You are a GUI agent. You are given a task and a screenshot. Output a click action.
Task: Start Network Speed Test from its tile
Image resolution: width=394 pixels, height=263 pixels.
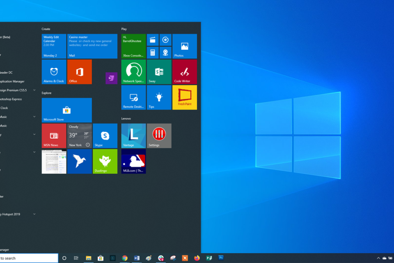tap(133, 72)
